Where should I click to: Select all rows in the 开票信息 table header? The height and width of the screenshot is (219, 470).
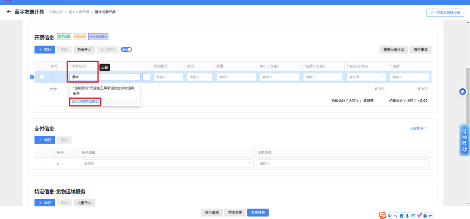42,66
